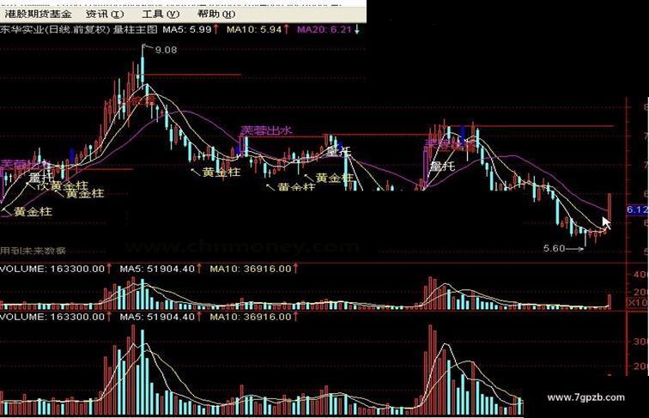The image size is (649, 418).
Task: Click MA10: 36916.00 in the second volume panel
Action: (x=251, y=317)
